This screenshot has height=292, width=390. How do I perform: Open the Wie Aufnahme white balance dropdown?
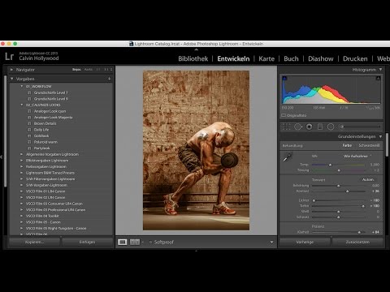pyautogui.click(x=357, y=157)
